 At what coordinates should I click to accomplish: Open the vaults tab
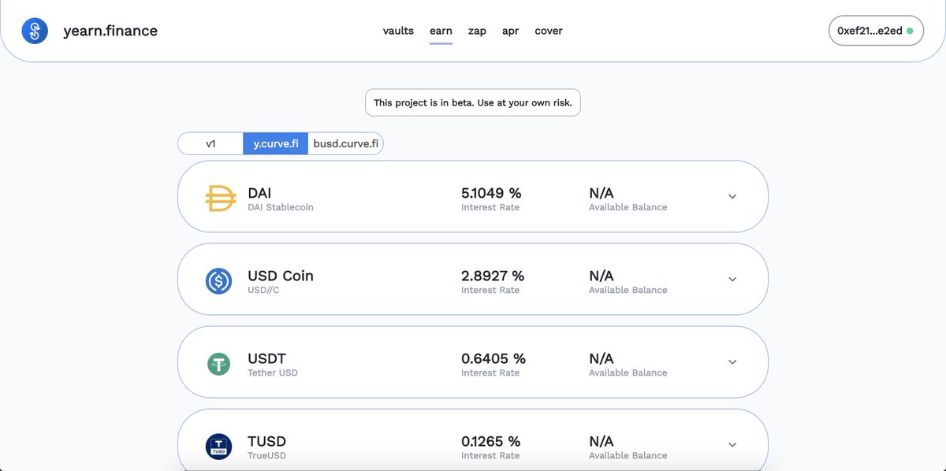point(398,31)
